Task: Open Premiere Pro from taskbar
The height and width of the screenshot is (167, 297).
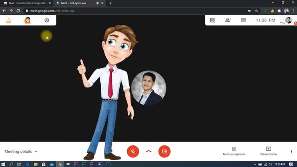Action: click(x=76, y=164)
